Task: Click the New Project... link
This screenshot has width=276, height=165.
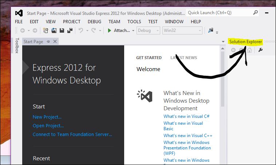Action: 47,117
